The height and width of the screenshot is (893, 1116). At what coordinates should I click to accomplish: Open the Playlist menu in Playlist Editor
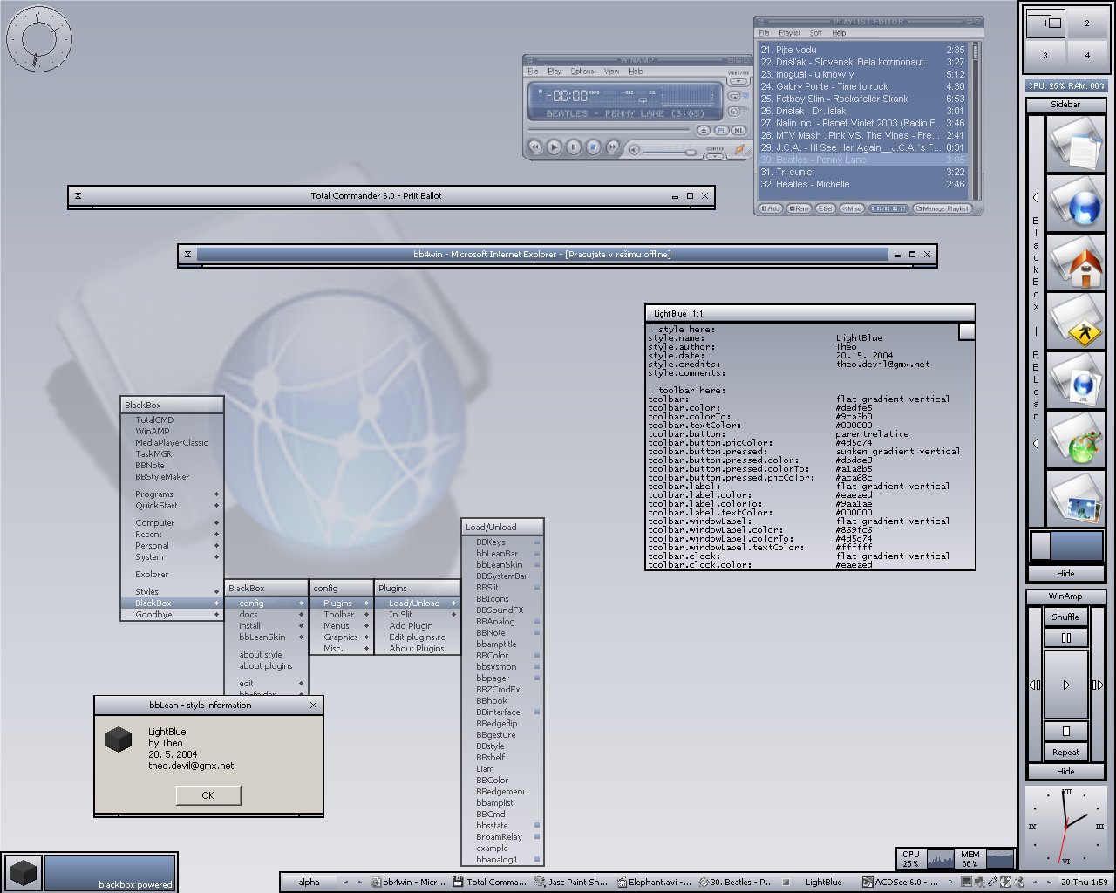pos(789,33)
